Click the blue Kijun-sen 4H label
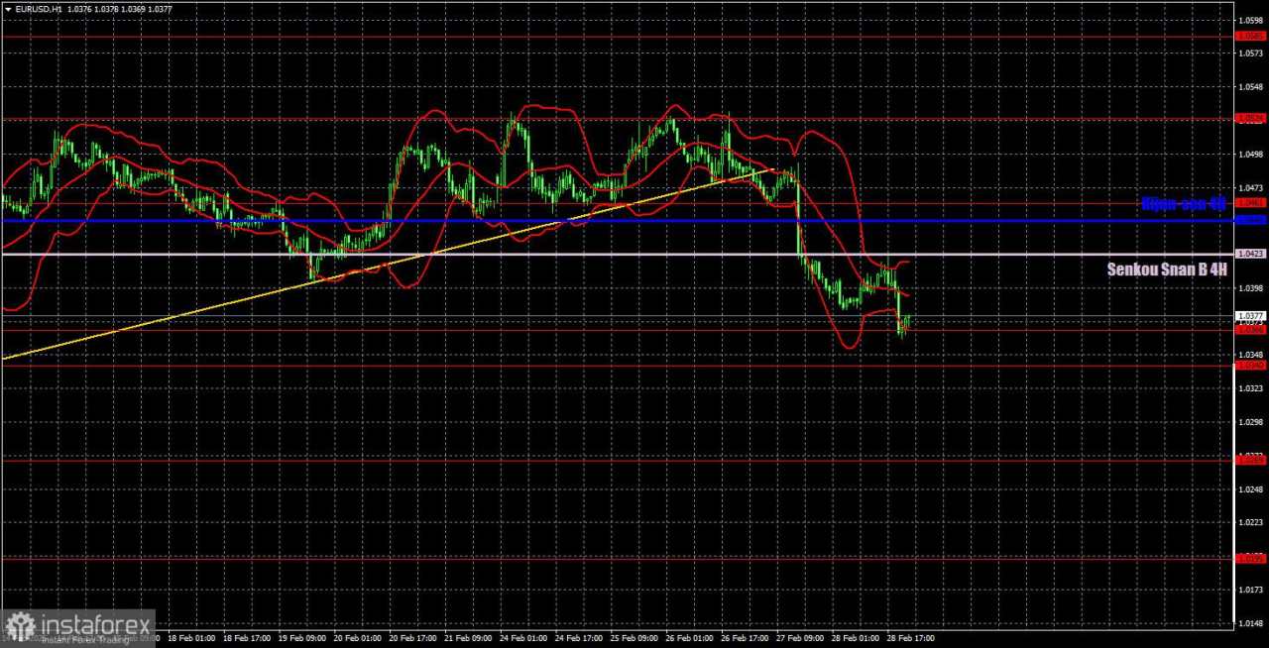 (x=1184, y=203)
